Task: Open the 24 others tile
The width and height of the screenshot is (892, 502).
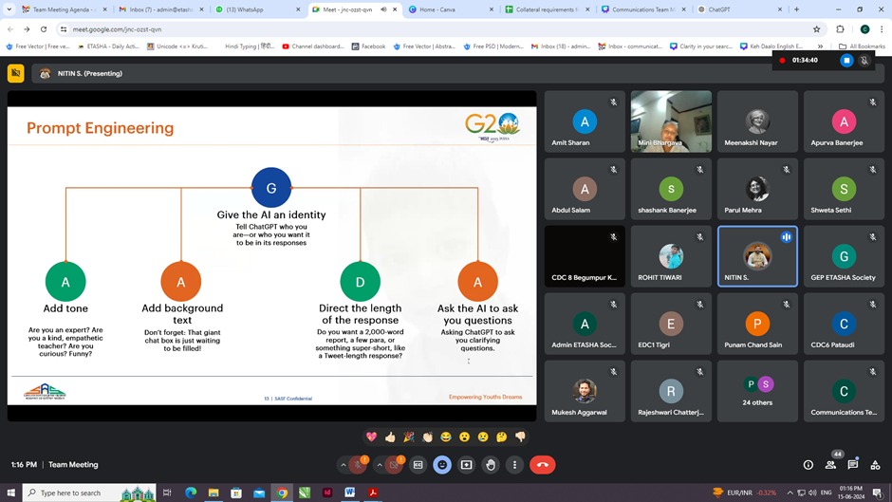Action: pos(757,391)
